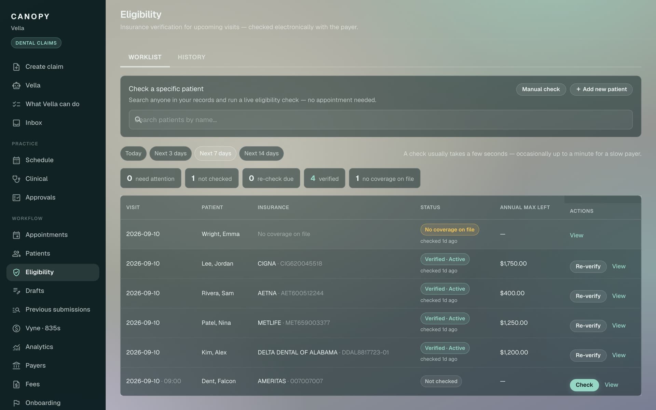This screenshot has width=656, height=410.
Task: Filter by 1 not checked card
Action: [211, 178]
